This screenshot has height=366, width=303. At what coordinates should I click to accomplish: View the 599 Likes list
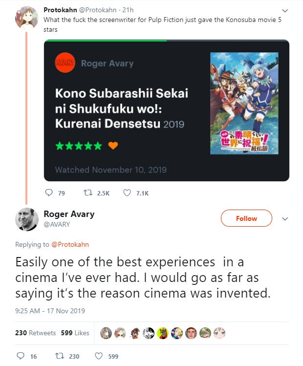pyautogui.click(x=75, y=333)
